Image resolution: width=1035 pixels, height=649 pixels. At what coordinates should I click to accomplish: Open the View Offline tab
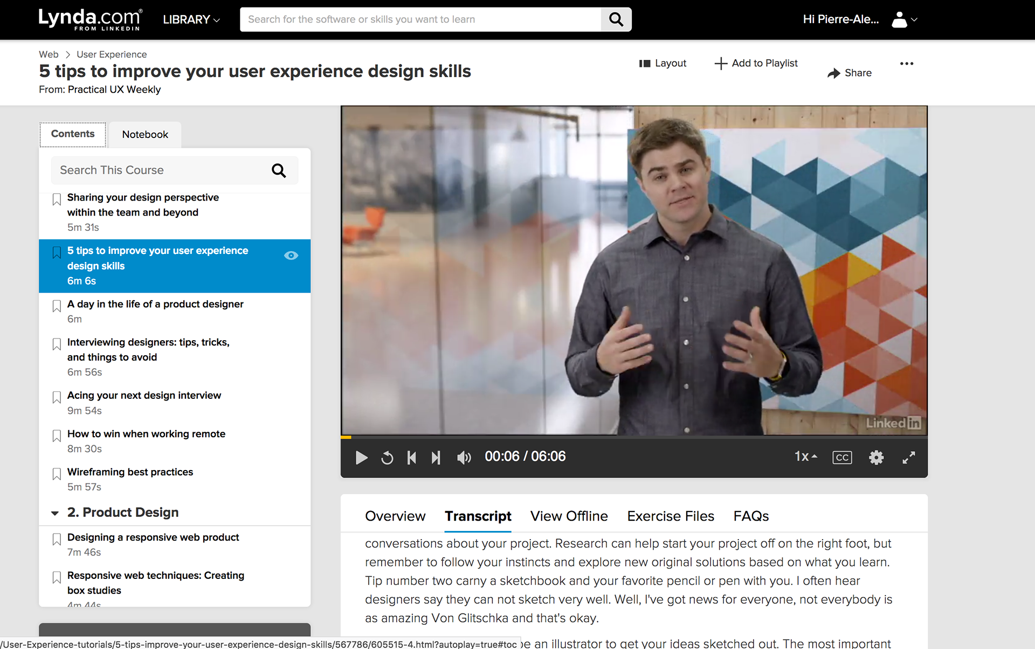(x=569, y=516)
